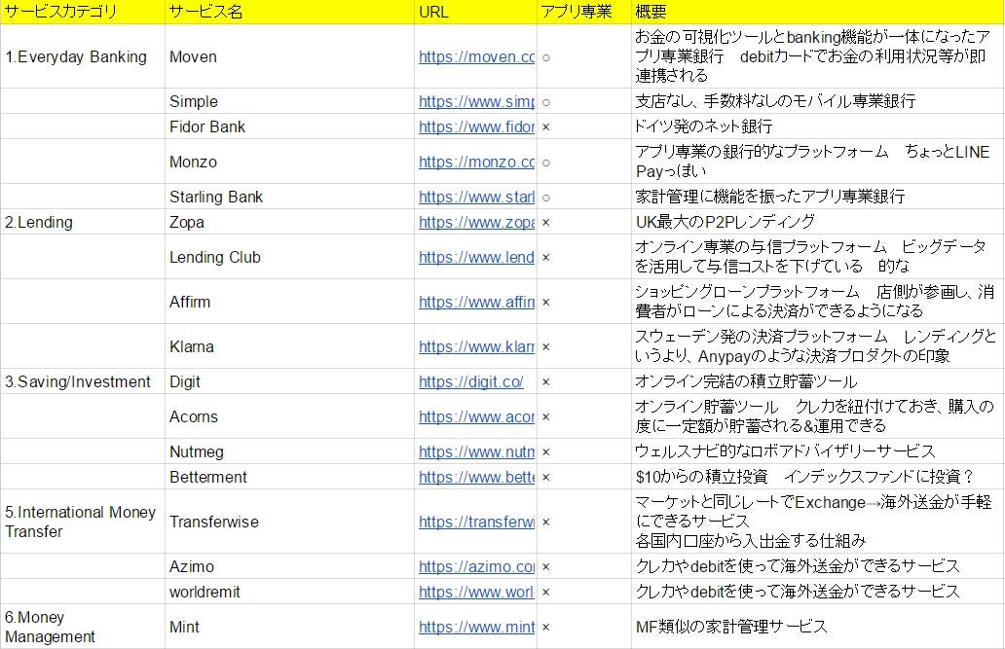The image size is (1005, 649).
Task: Select the × mark in Mint row
Action: point(546,628)
